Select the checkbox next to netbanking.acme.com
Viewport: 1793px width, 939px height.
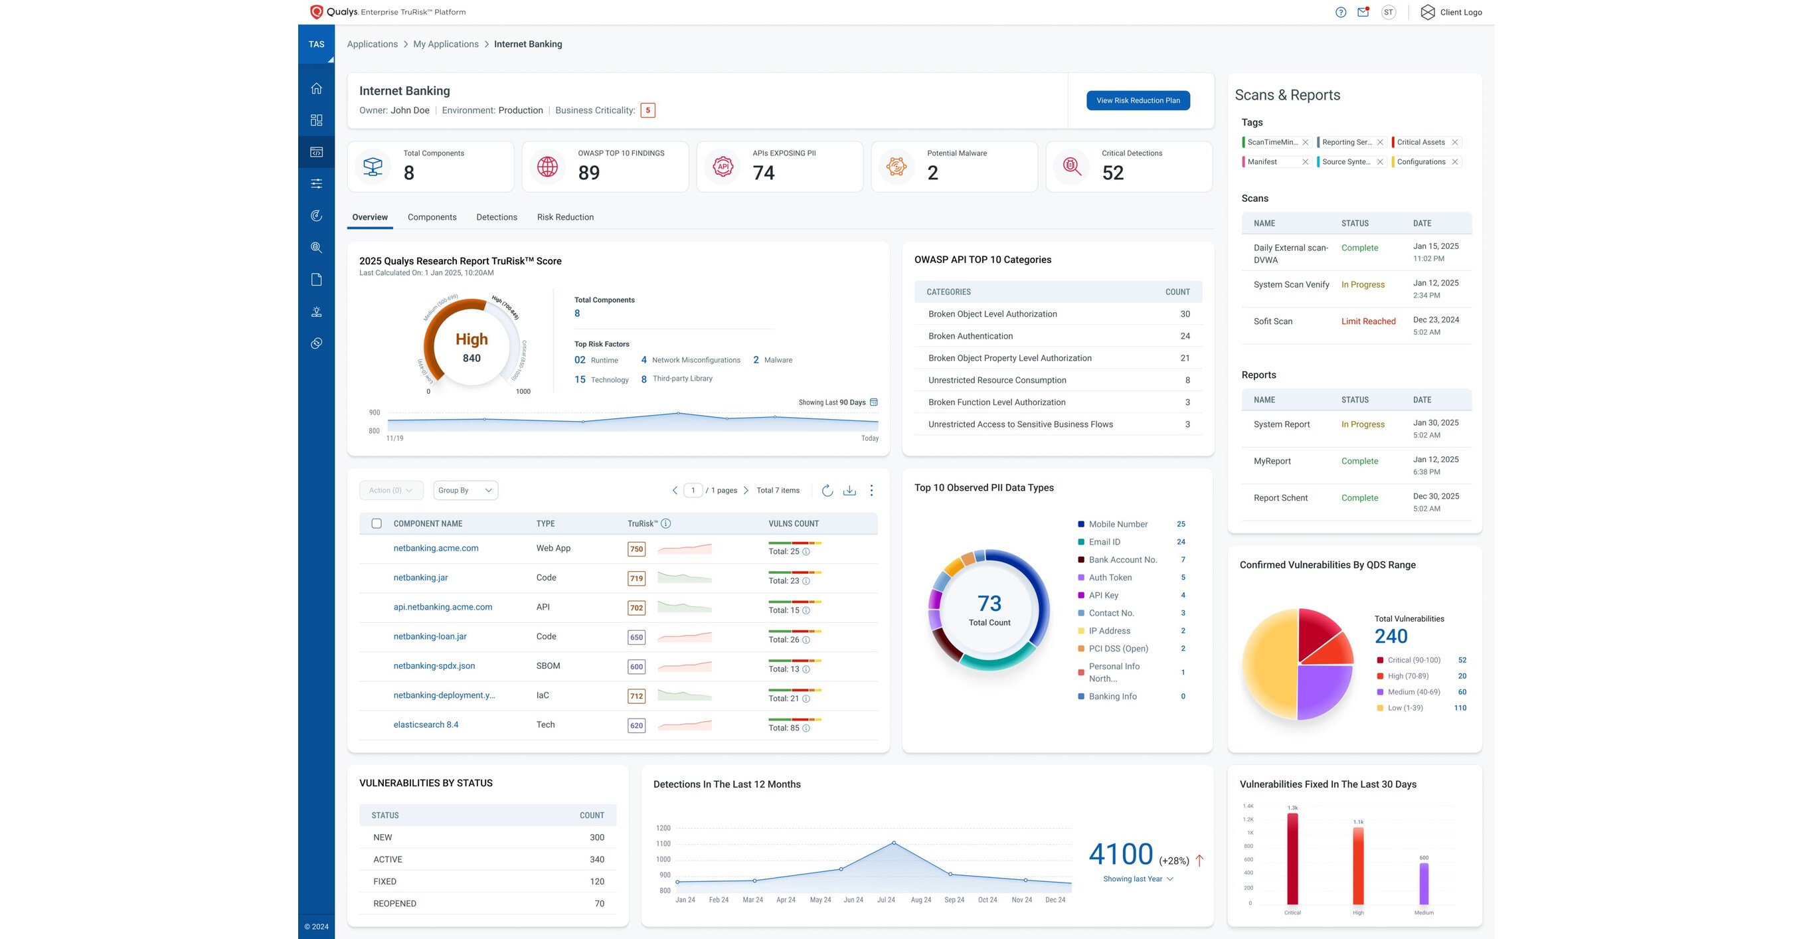click(x=377, y=549)
